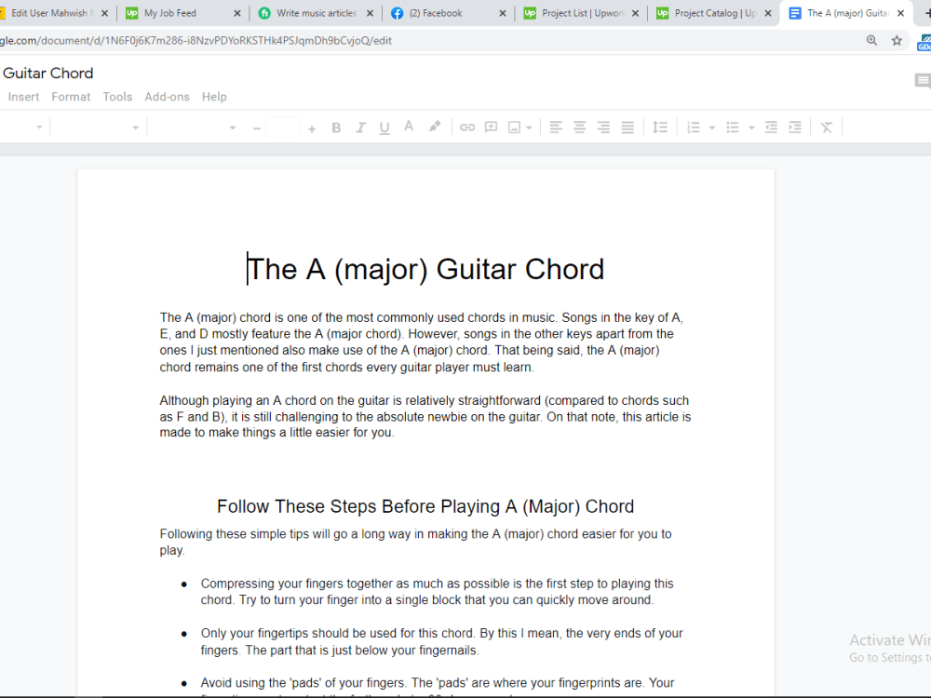
Task: Close the Facebook tab
Action: click(x=503, y=13)
